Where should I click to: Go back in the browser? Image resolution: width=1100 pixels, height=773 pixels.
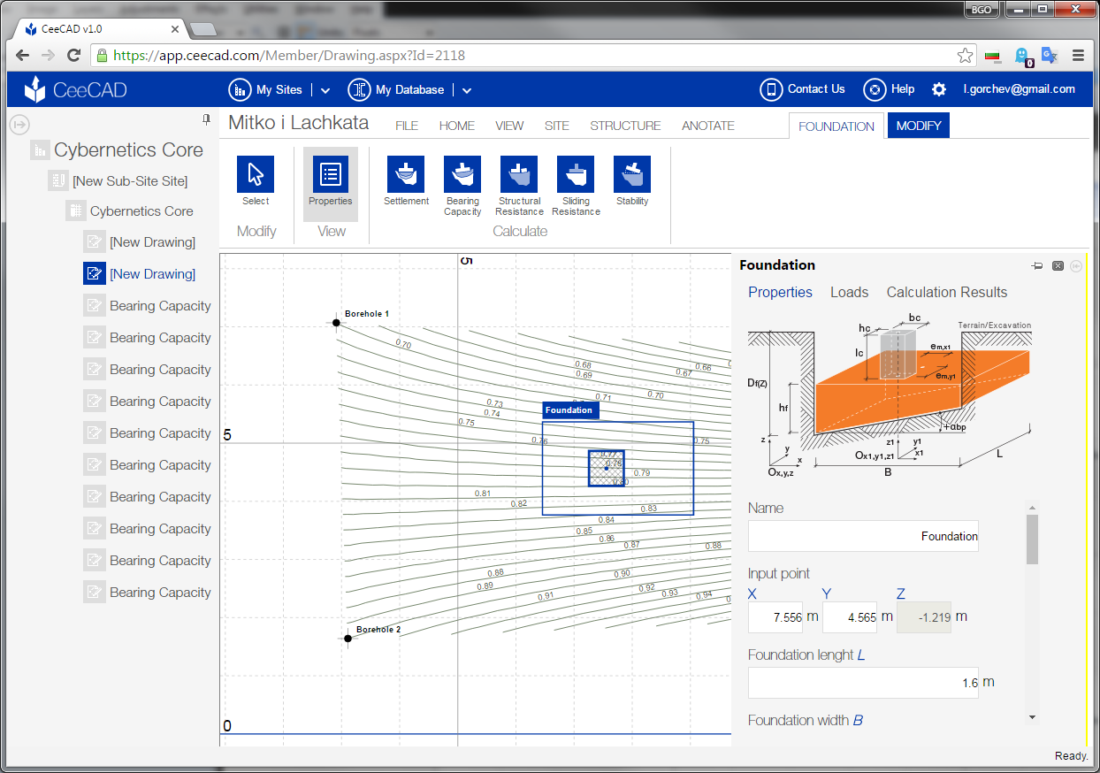pyautogui.click(x=23, y=56)
